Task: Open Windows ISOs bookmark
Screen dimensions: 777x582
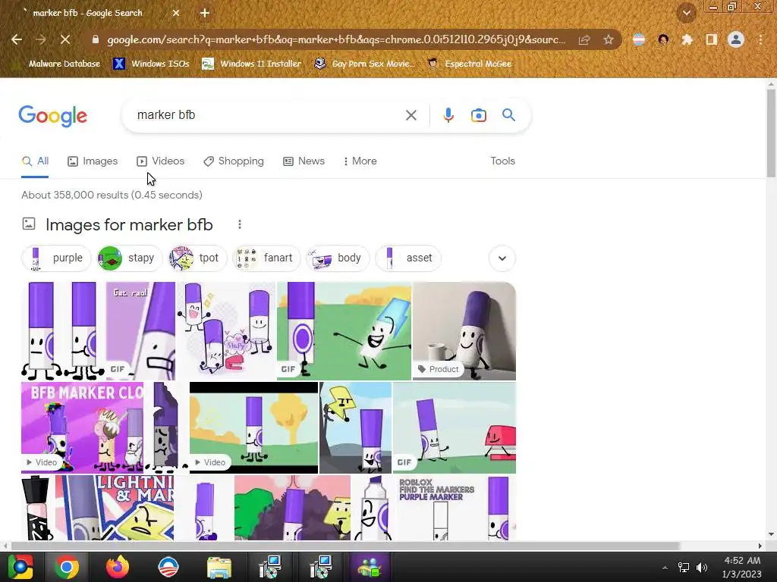Action: (151, 64)
